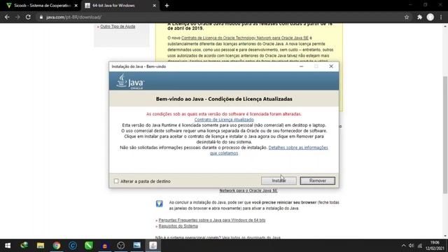This screenshot has width=448, height=252.
Task: Open the Network para o Oracle Java SE link
Action: point(248,190)
